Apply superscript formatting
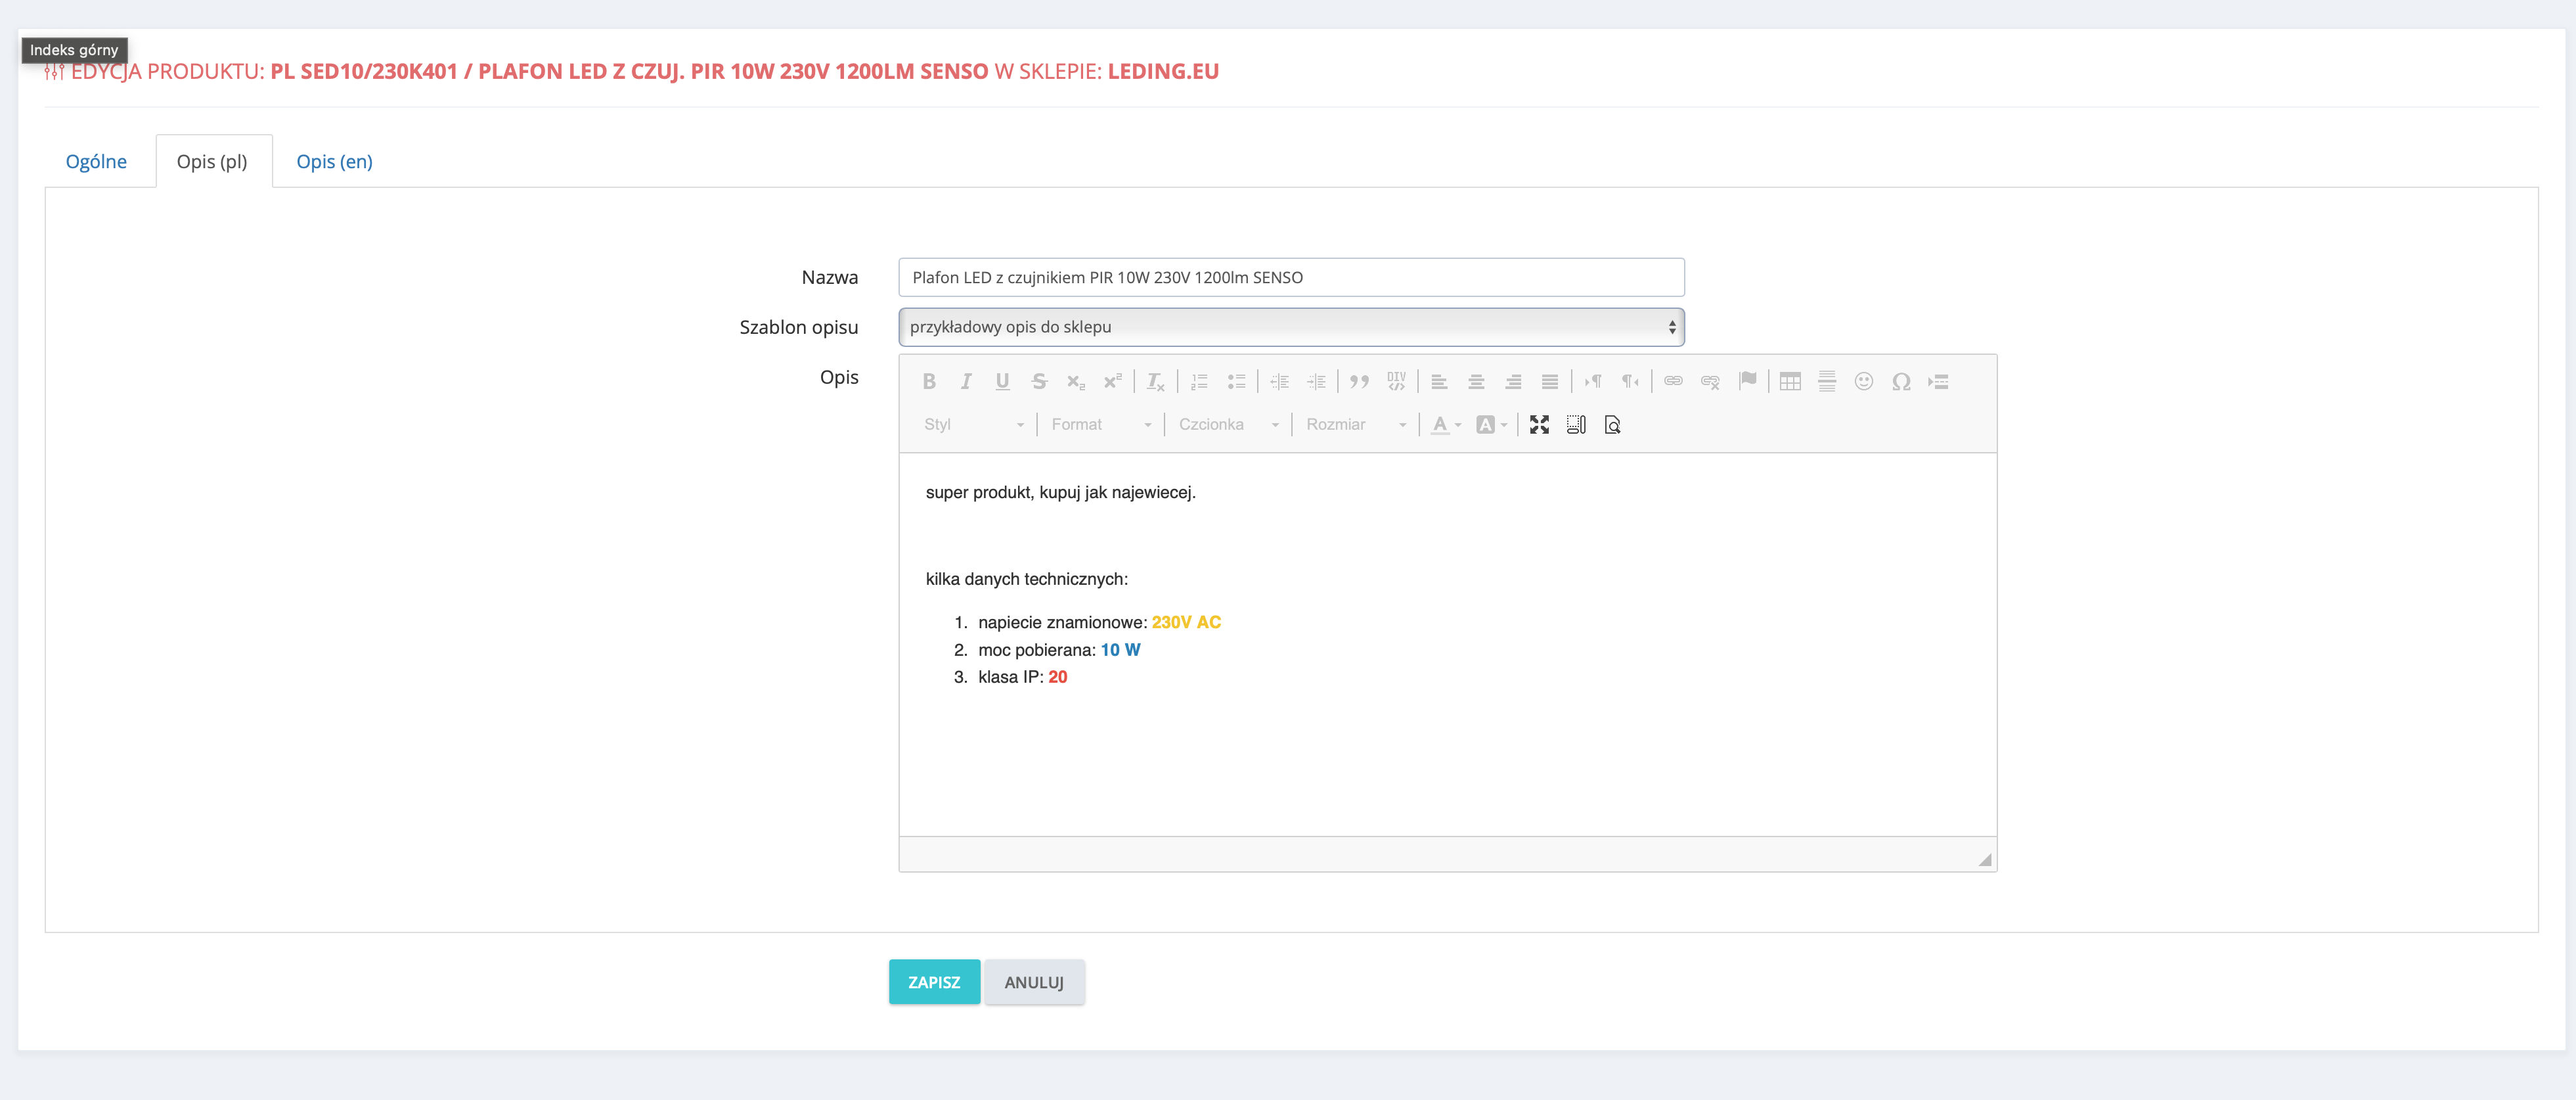This screenshot has height=1100, width=2576. [x=1112, y=381]
